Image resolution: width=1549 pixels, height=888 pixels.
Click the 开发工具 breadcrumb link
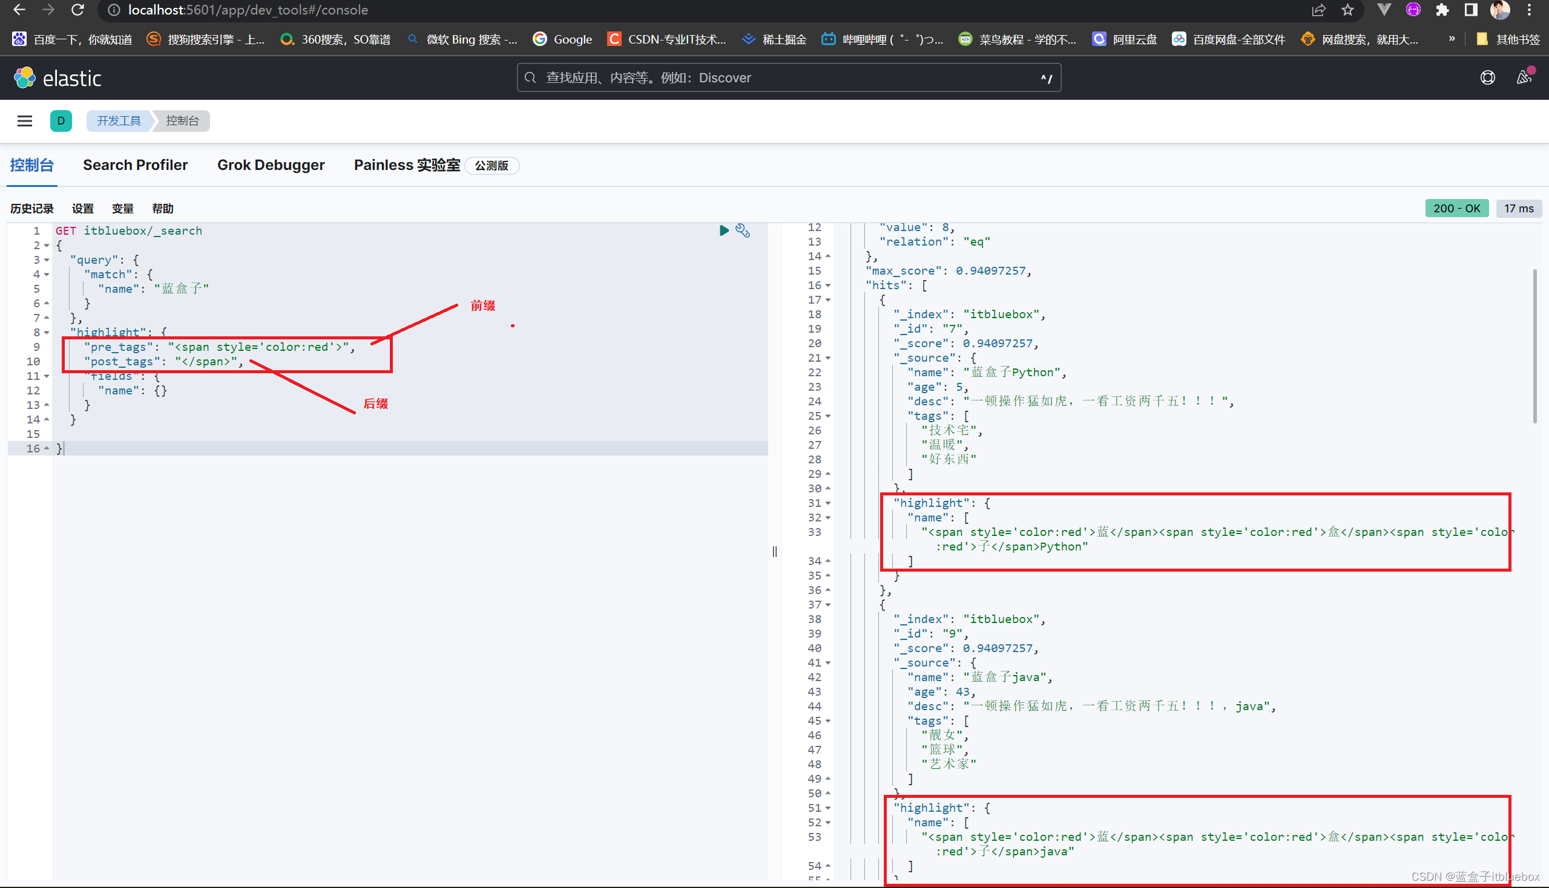point(119,121)
